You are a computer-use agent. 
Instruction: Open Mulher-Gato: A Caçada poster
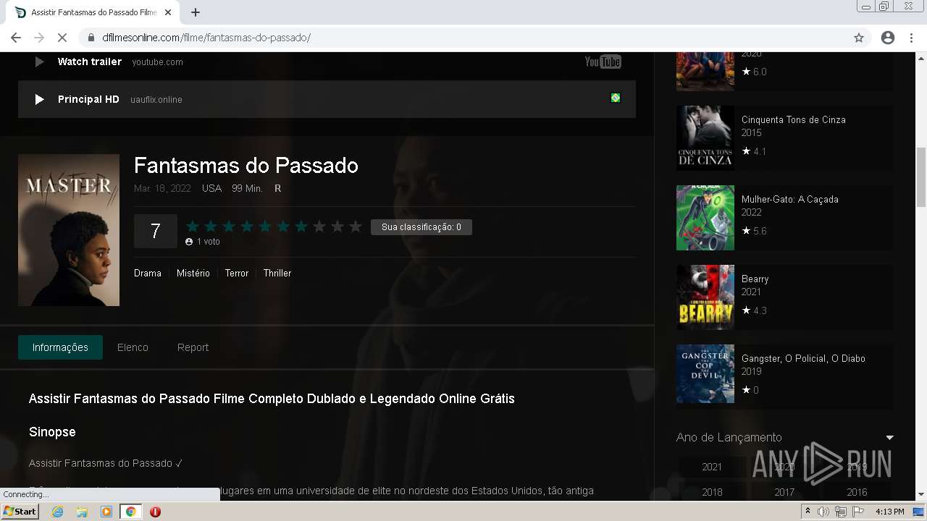705,218
